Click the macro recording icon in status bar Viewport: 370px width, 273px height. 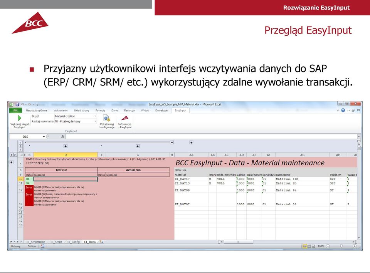pos(42,246)
